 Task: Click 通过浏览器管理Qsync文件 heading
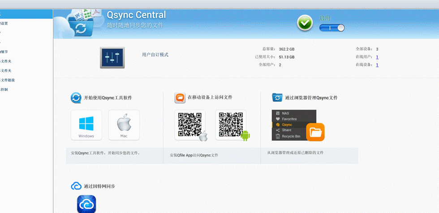click(x=311, y=98)
